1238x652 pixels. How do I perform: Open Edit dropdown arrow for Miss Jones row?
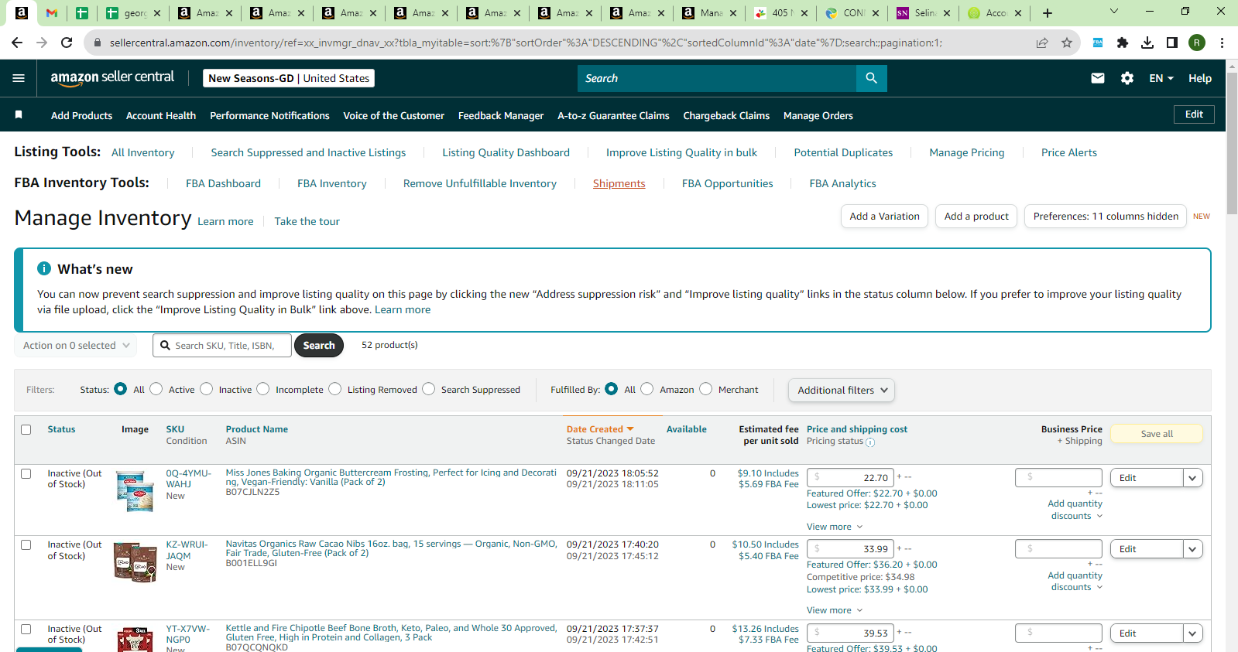(1193, 478)
